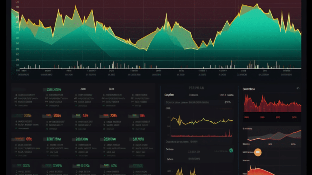Select the orange 73% stat card
This screenshot has width=312, height=175.
pos(114,116)
